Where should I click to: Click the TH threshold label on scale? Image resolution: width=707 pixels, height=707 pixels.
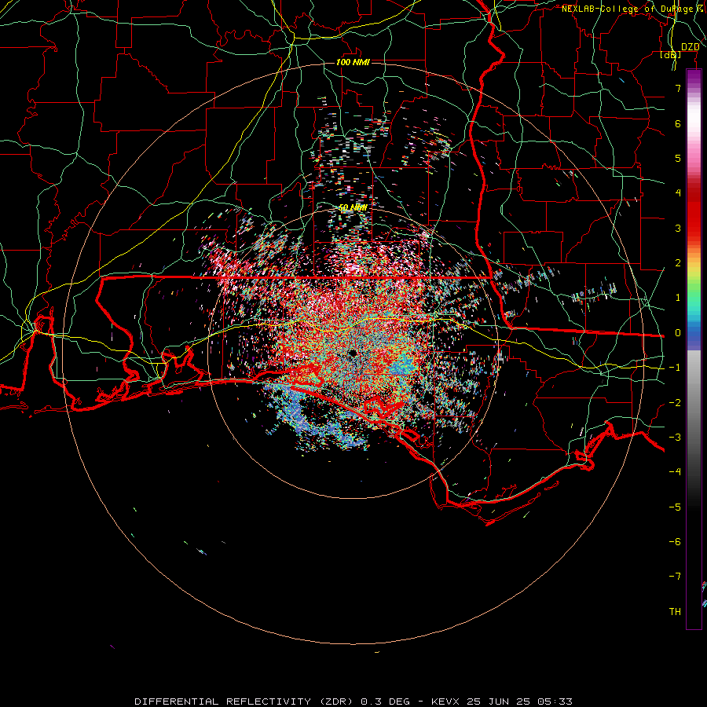pos(675,612)
